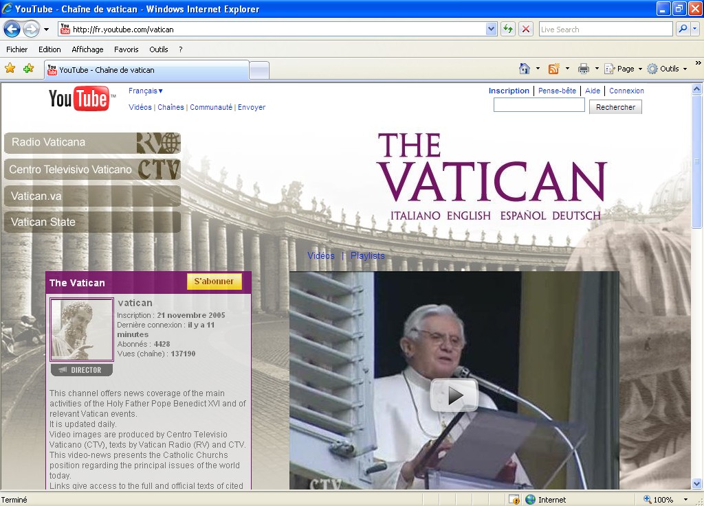Viewport: 704px width, 506px height.
Task: Click the S'abonner subscribe button
Action: (x=214, y=281)
